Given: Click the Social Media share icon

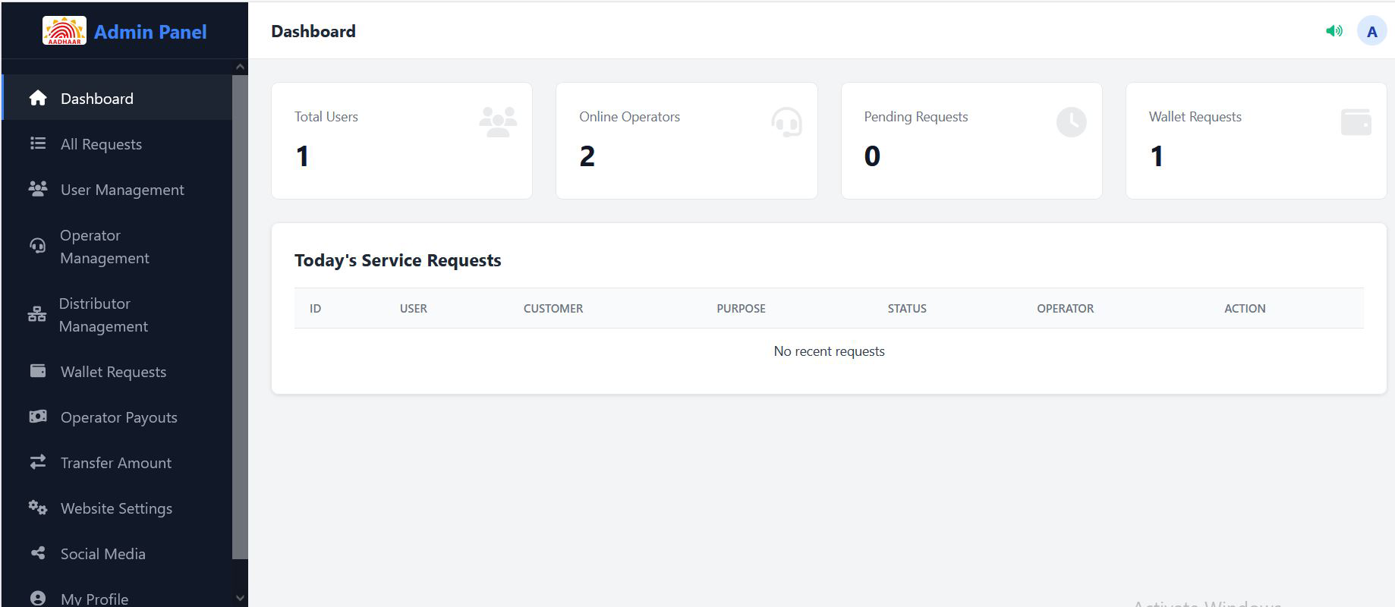Looking at the screenshot, I should pos(37,553).
